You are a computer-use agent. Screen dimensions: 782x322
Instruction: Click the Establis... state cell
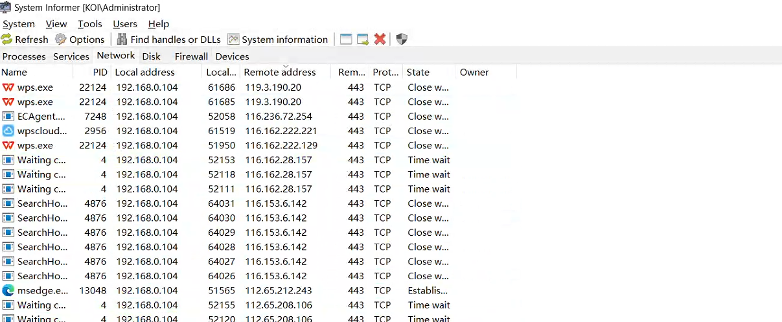(428, 290)
